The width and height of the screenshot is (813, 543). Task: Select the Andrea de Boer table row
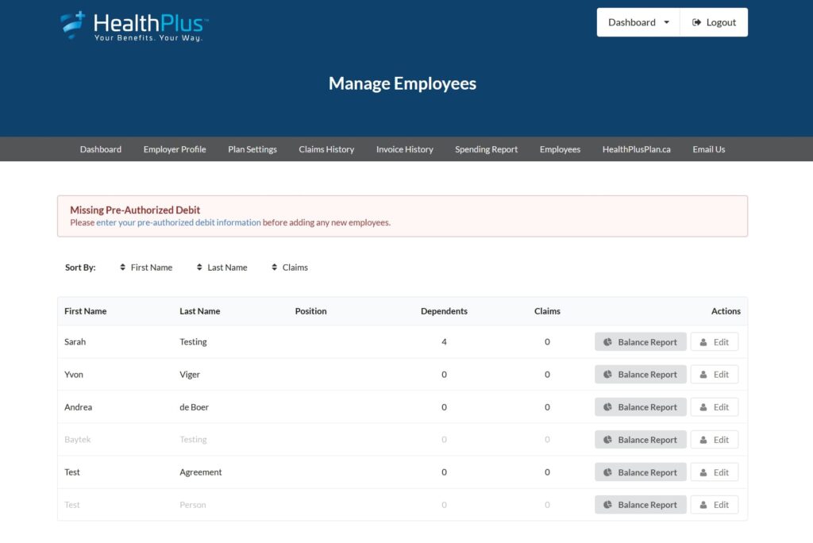(318, 407)
